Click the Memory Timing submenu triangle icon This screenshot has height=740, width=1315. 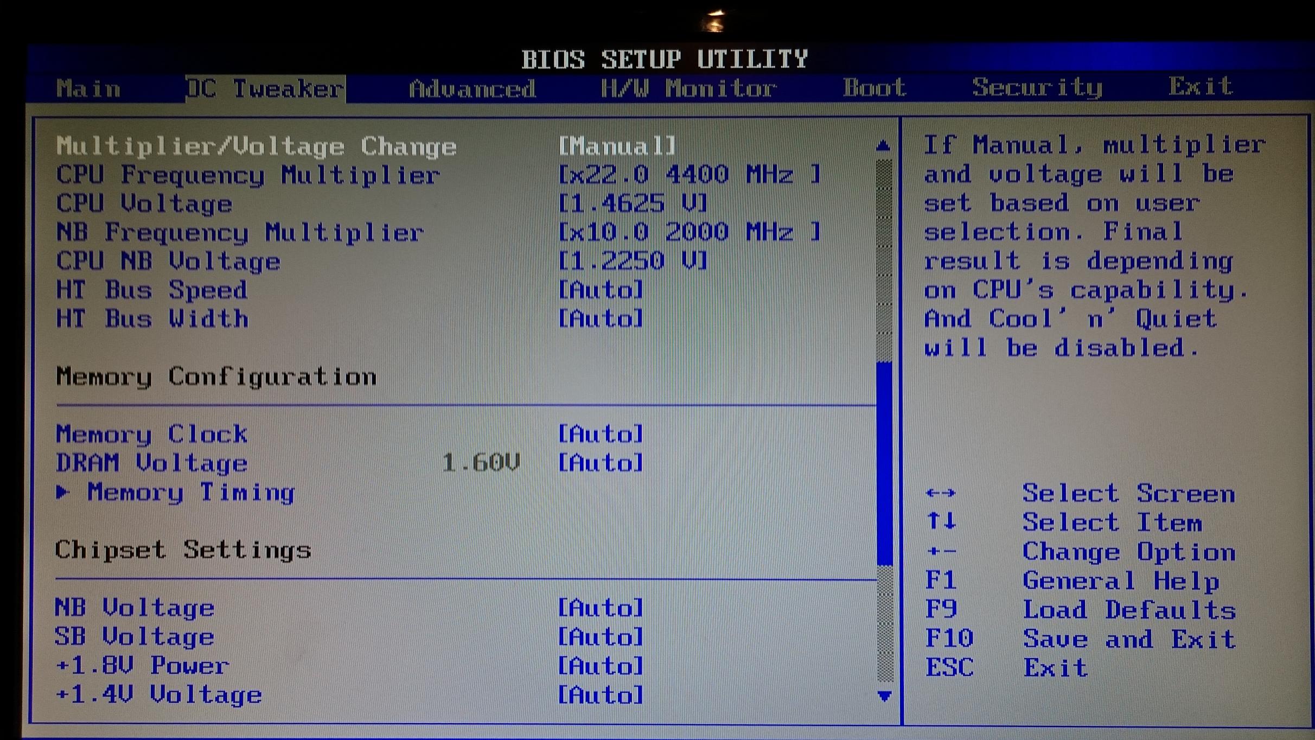tap(63, 492)
